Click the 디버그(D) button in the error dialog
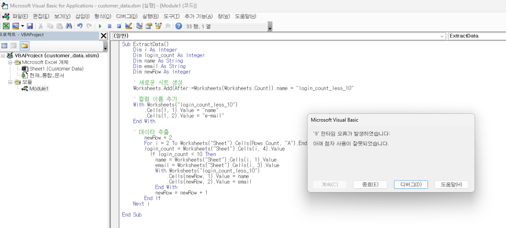Viewport: 506px width, 228px height. 411,184
